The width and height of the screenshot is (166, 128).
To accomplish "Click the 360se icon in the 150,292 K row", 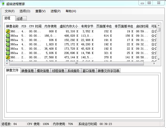I will (x=8, y=40).
